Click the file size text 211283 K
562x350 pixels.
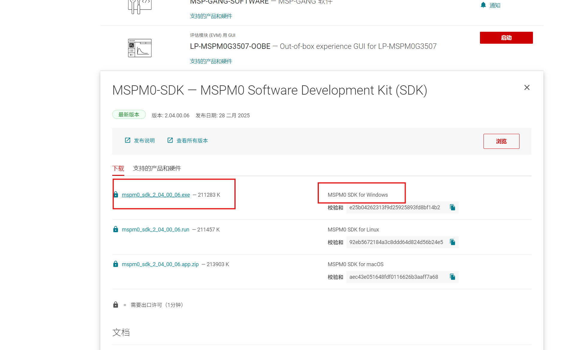point(209,195)
